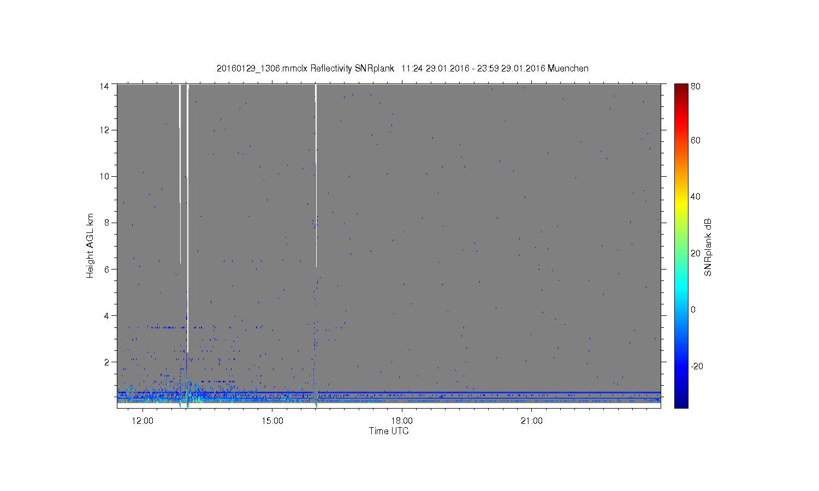Click the 12:00 time tick label
The height and width of the screenshot is (491, 819).
click(143, 421)
